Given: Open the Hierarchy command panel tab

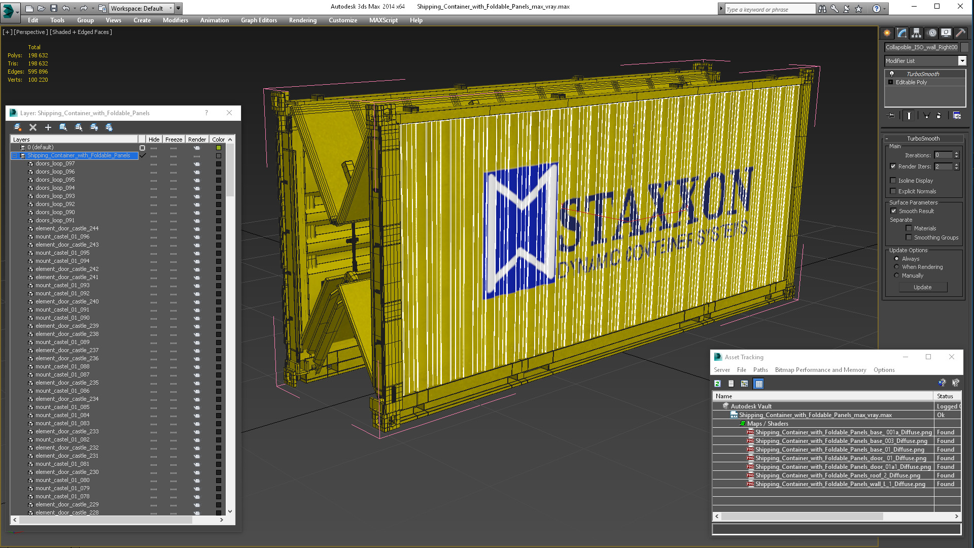Looking at the screenshot, I should 916,33.
